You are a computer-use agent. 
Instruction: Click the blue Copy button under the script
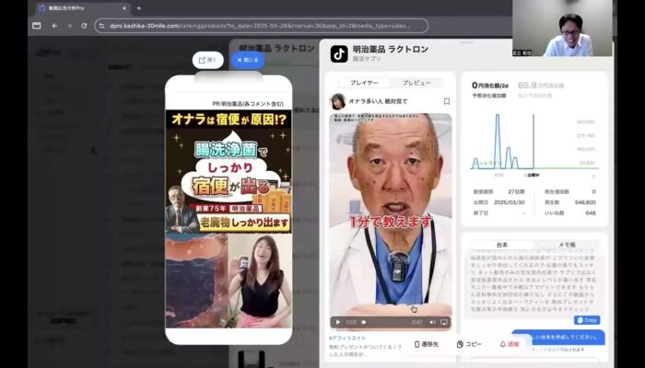coord(587,320)
